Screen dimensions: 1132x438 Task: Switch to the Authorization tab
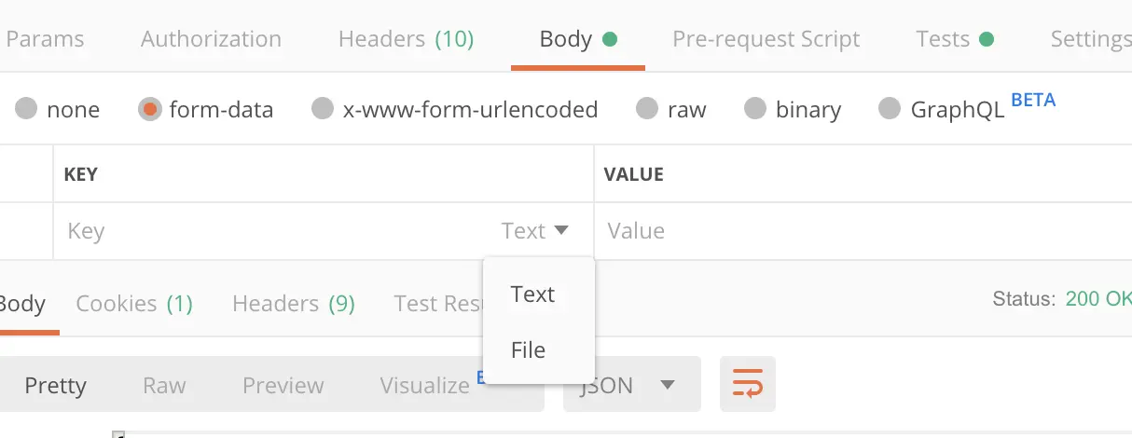[x=211, y=39]
